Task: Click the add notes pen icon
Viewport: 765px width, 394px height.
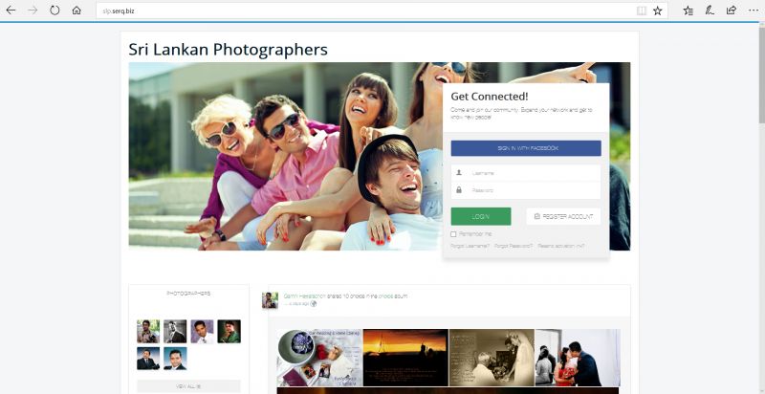Action: click(710, 11)
